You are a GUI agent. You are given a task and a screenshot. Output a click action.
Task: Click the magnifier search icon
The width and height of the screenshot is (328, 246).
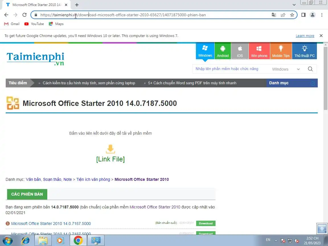coord(310,69)
